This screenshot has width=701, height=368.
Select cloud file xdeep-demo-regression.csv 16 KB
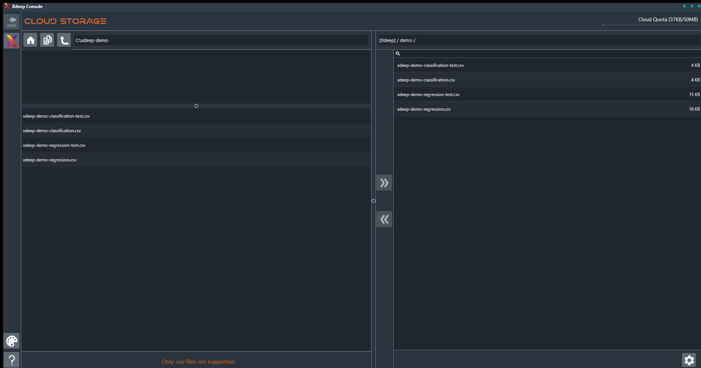547,109
